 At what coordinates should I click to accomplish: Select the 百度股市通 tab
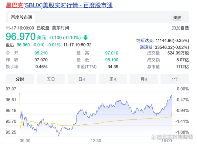(x=21, y=18)
